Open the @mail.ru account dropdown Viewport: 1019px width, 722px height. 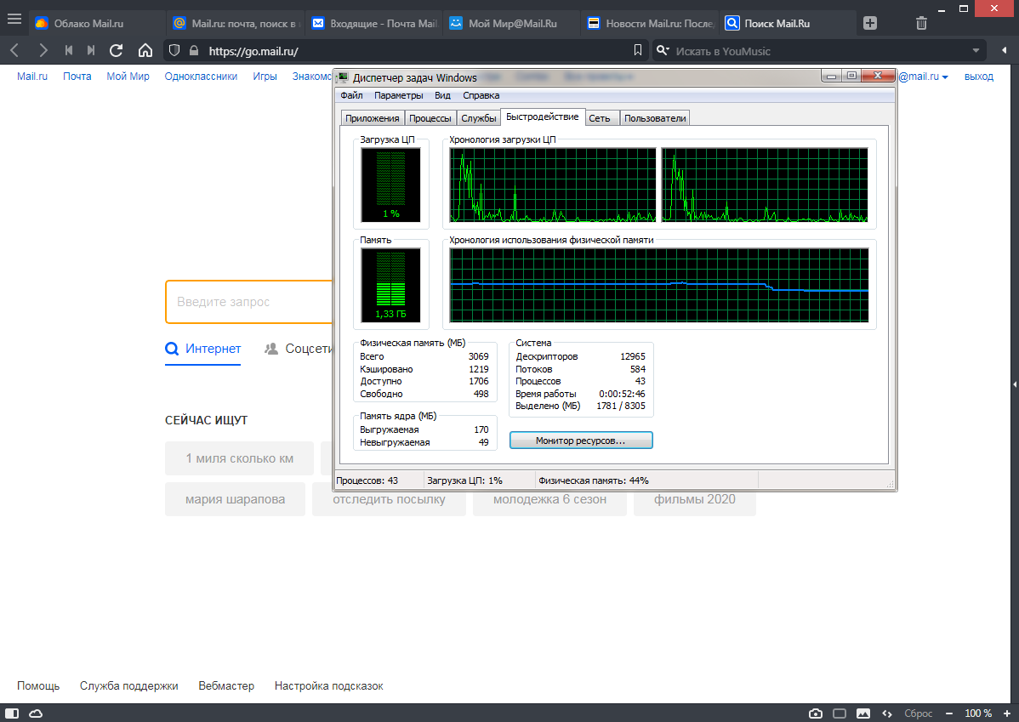coord(924,76)
